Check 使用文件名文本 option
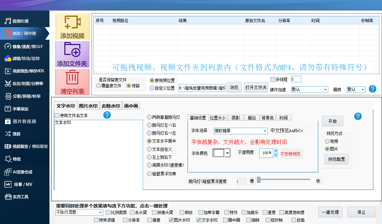The image size is (382, 224). tap(57, 115)
